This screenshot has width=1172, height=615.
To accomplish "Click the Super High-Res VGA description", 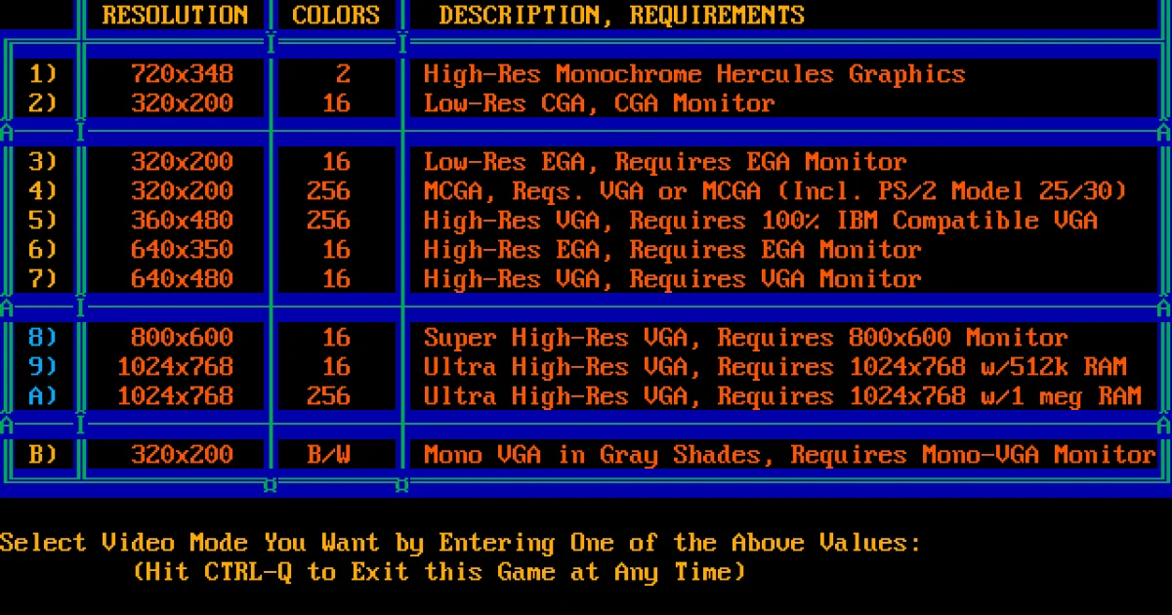I will (x=746, y=338).
